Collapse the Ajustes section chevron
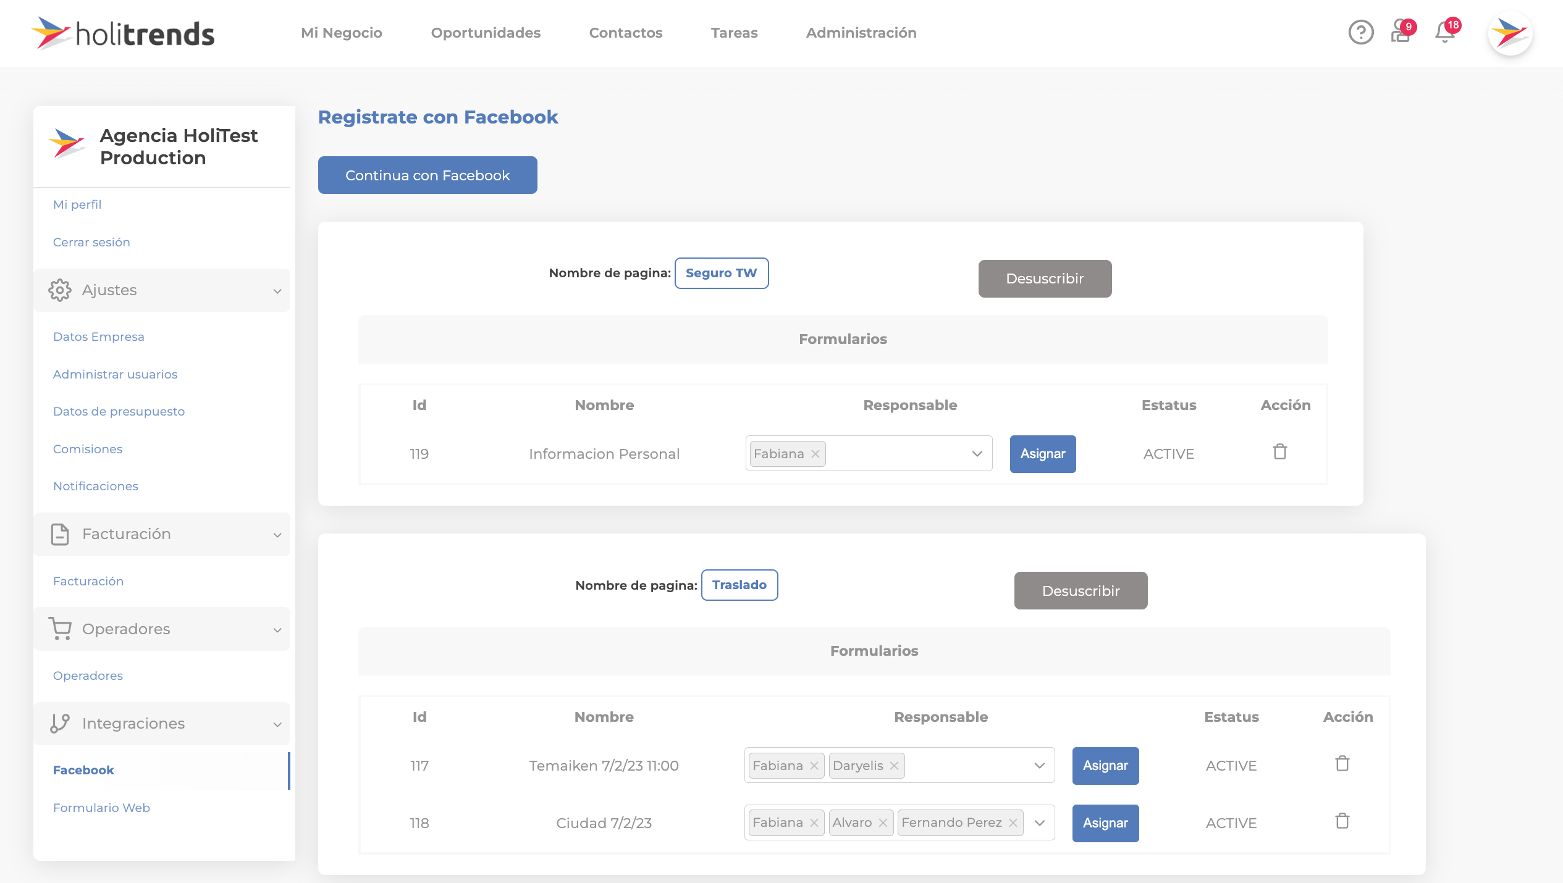 [x=277, y=291]
